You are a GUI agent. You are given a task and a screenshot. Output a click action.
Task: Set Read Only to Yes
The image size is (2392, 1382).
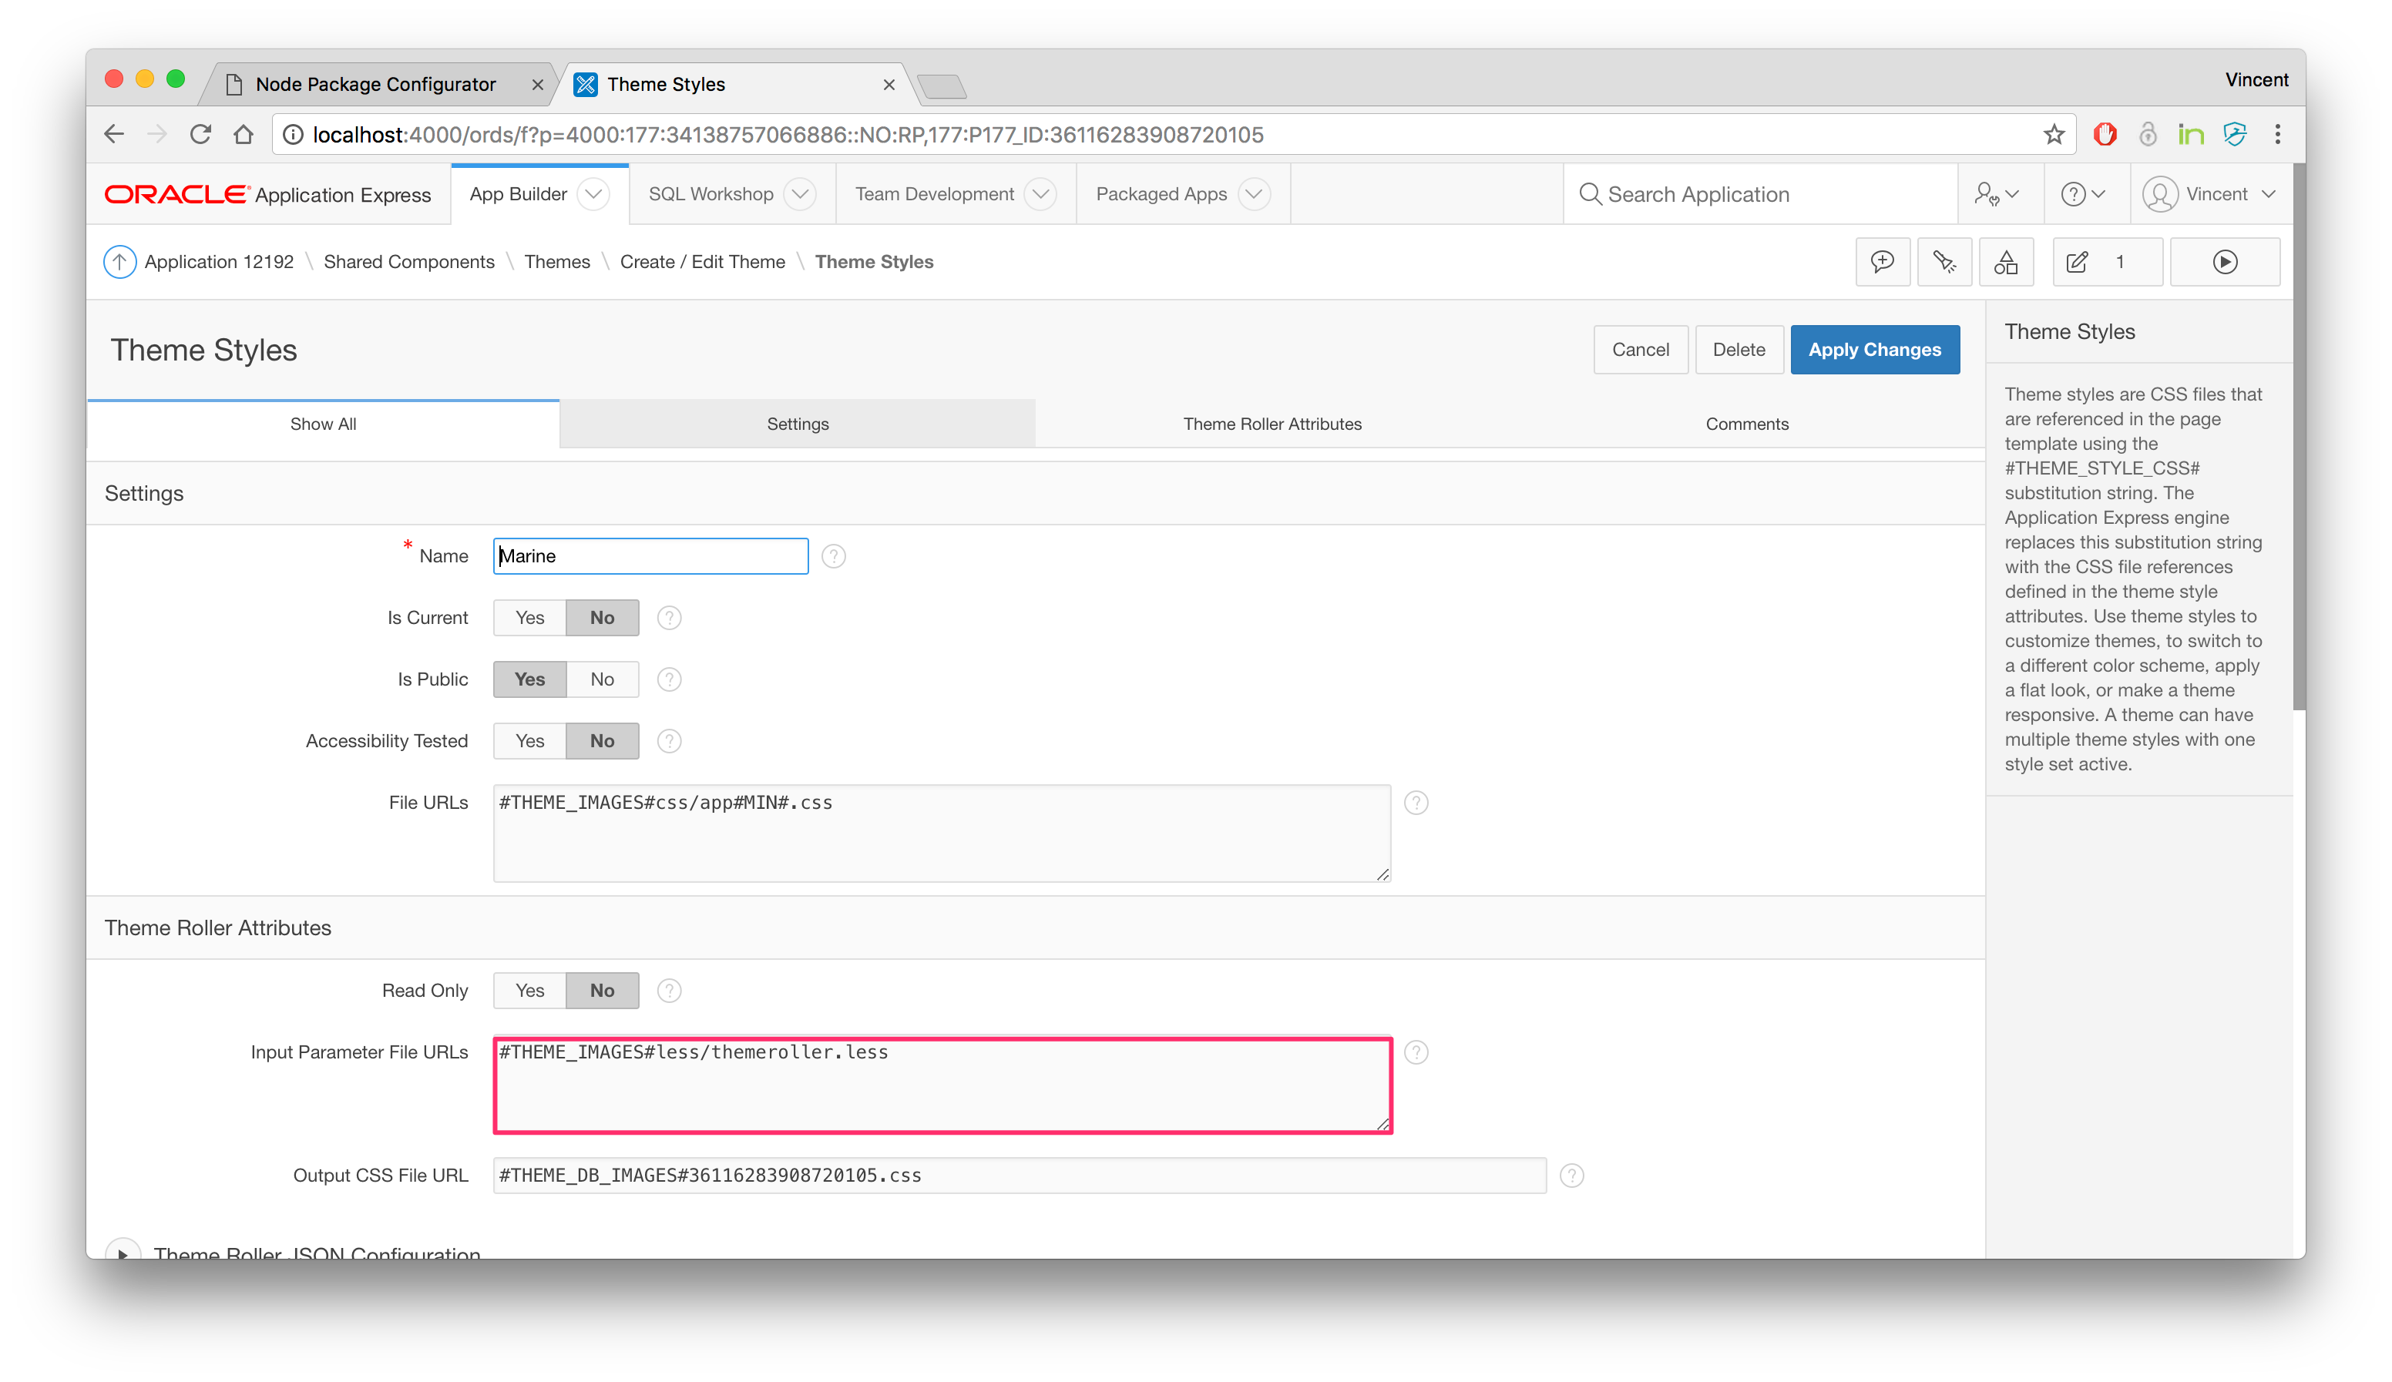[x=529, y=991]
